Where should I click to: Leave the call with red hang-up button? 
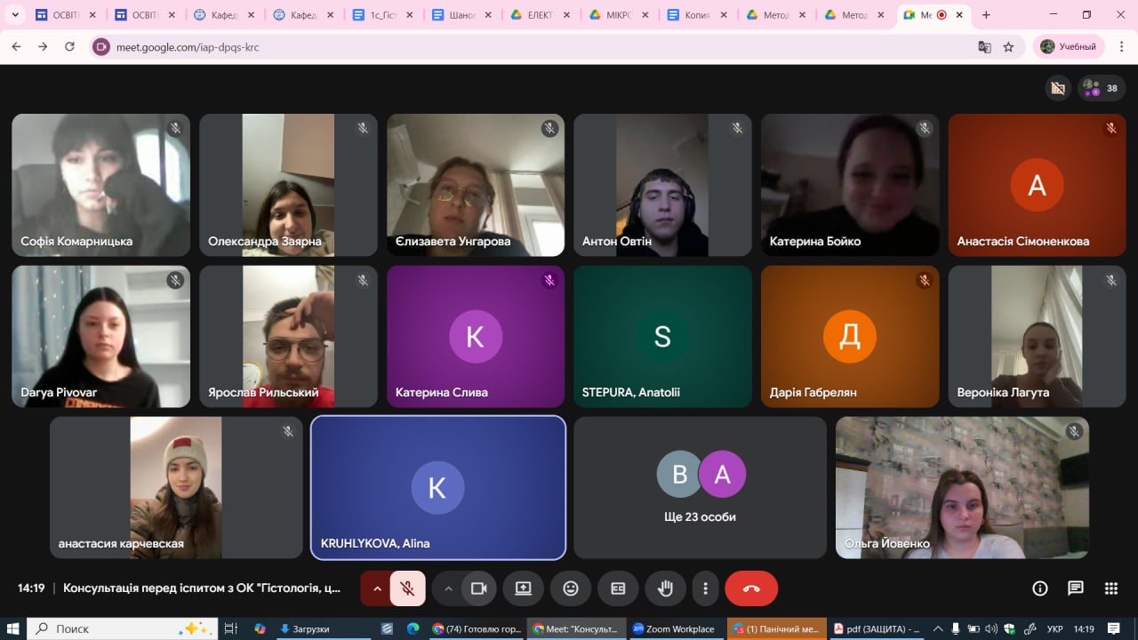tap(751, 588)
